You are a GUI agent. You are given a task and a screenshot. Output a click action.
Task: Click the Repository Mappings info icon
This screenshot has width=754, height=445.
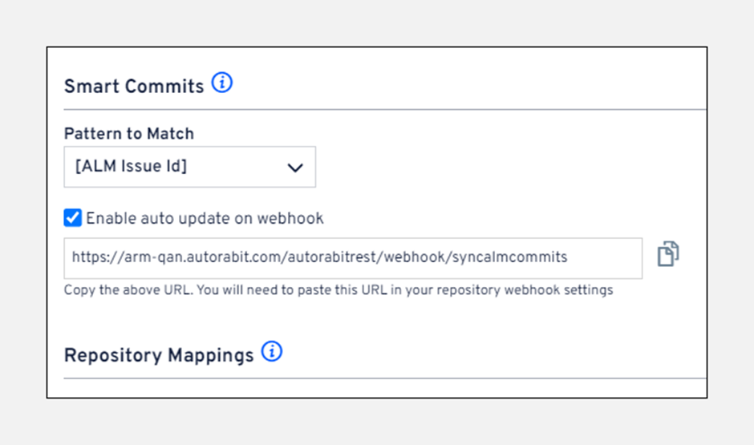click(x=272, y=352)
